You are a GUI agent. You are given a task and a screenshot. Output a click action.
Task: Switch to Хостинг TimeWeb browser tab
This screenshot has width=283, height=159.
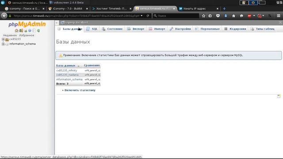(x=112, y=8)
